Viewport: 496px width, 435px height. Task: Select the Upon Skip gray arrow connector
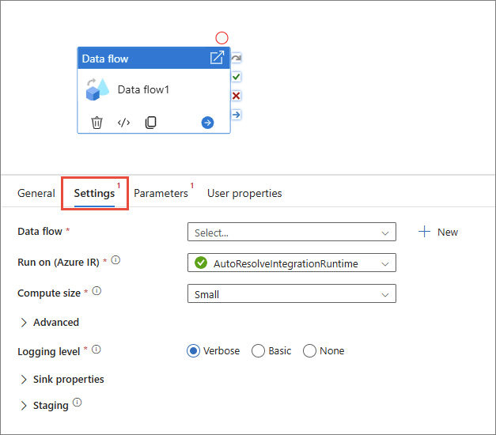point(237,58)
